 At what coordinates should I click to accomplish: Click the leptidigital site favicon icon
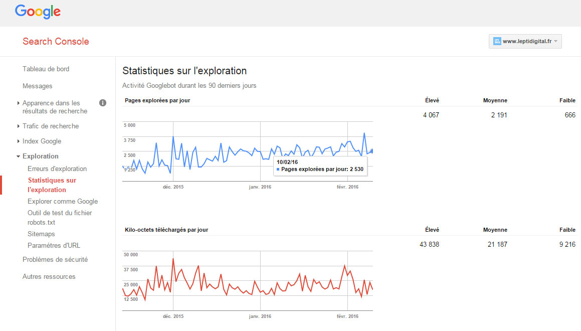(x=497, y=41)
